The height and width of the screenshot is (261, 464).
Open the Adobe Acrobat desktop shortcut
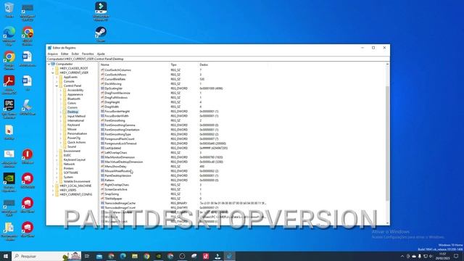pos(9,85)
